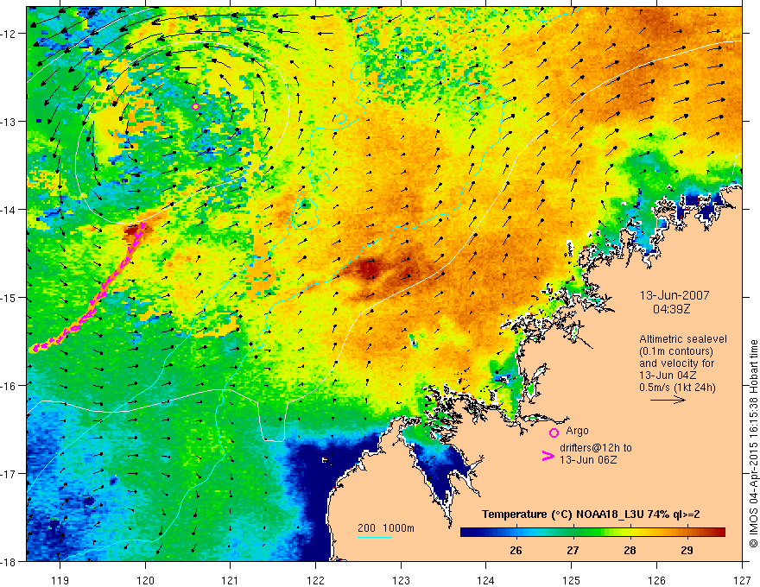Click latitude axis label -16
The image size is (760, 587).
tap(9, 386)
